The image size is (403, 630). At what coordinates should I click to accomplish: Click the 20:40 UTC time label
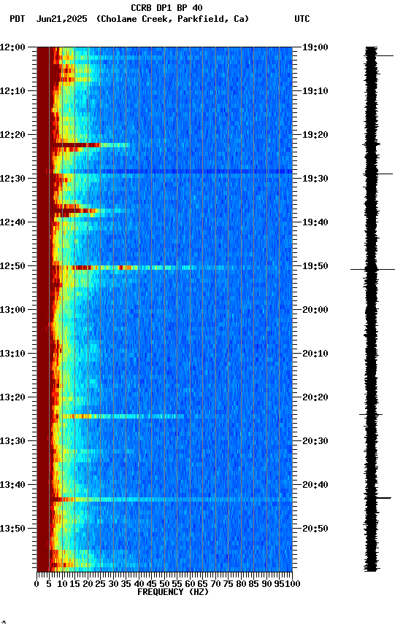click(315, 485)
